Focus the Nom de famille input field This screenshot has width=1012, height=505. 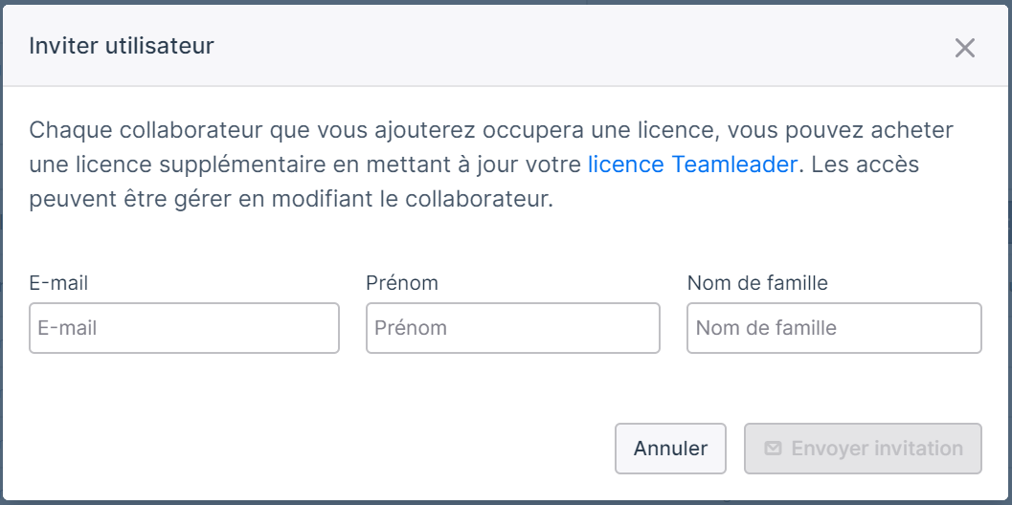point(834,328)
